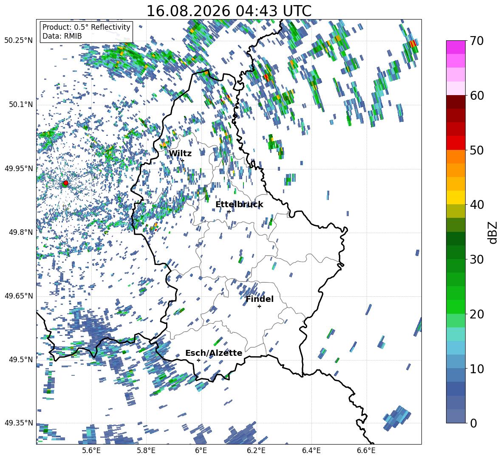Click the 50.25°N latitude tick label
This screenshot has width=503, height=459.
tap(19, 41)
